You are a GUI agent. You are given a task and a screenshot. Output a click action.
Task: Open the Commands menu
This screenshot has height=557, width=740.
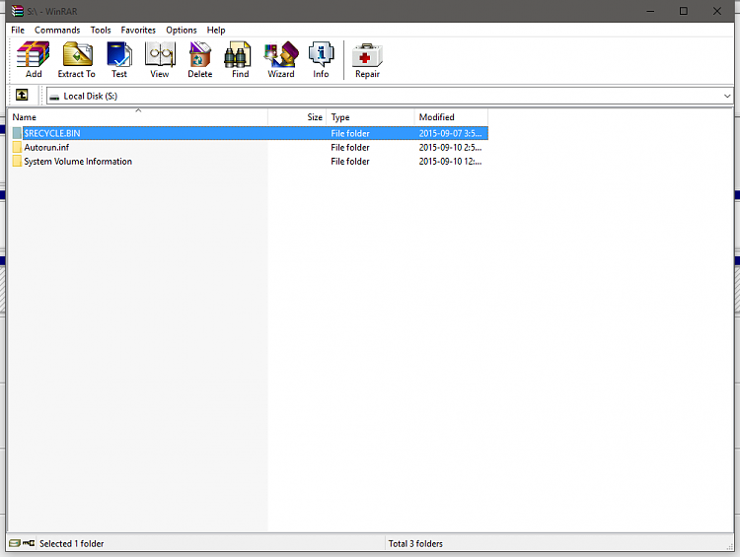[x=57, y=31]
